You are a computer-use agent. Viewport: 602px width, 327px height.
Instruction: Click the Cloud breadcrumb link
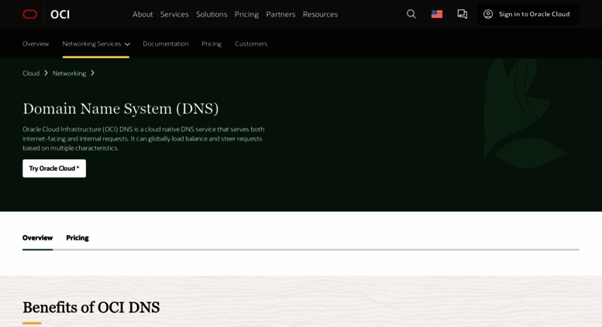point(31,73)
